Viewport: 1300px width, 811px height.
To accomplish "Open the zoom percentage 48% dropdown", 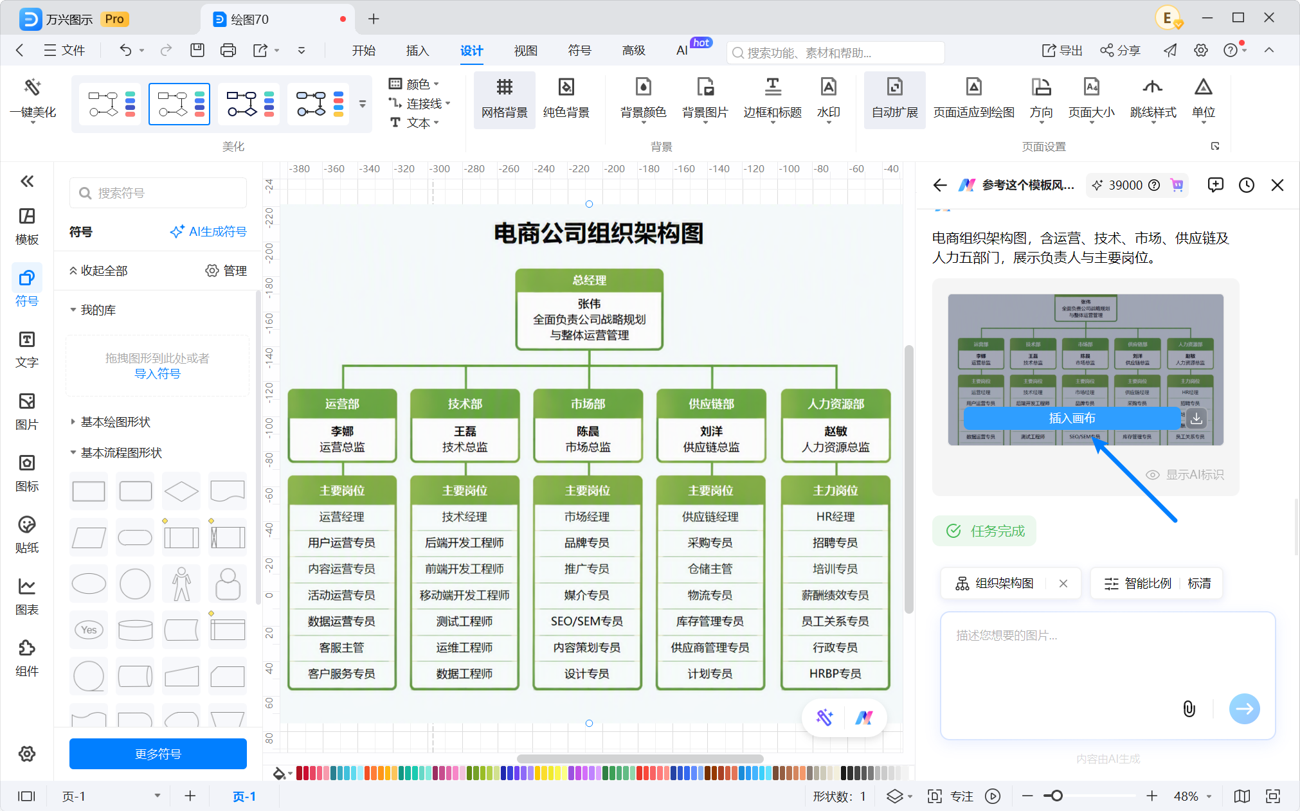I will pos(1193,796).
